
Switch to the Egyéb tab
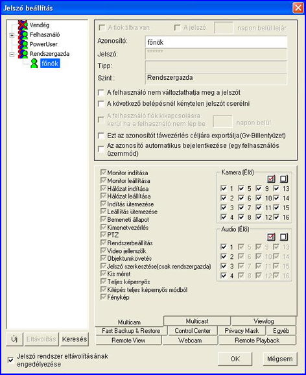pos(281,331)
